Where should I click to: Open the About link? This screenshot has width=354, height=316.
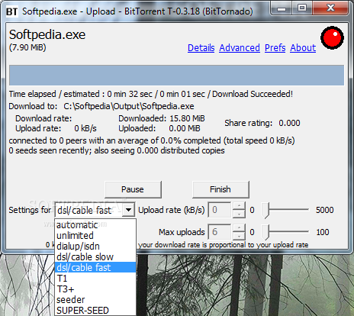[x=303, y=48]
